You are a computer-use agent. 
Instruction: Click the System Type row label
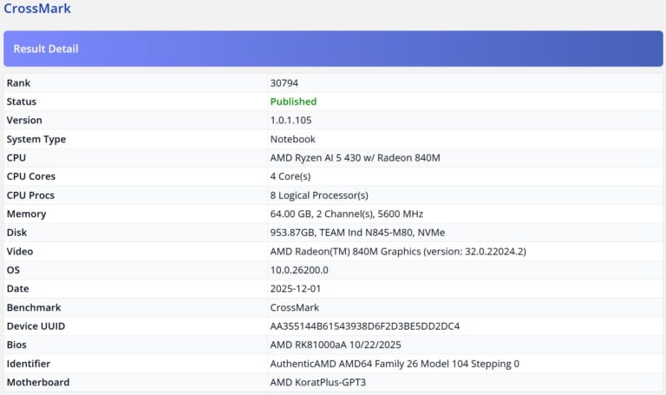coord(36,140)
